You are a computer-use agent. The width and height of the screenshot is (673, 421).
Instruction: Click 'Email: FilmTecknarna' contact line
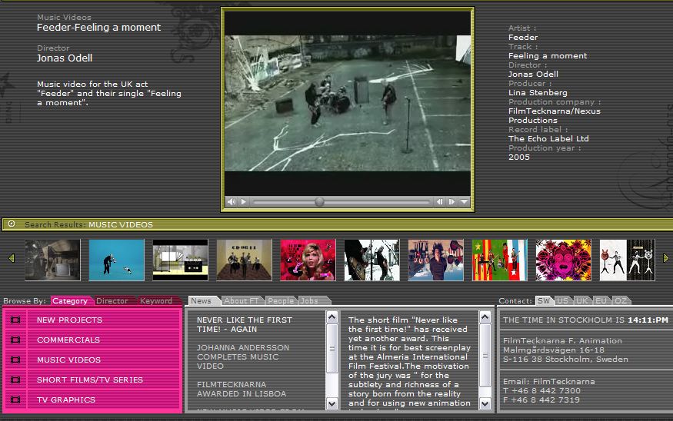pos(549,382)
